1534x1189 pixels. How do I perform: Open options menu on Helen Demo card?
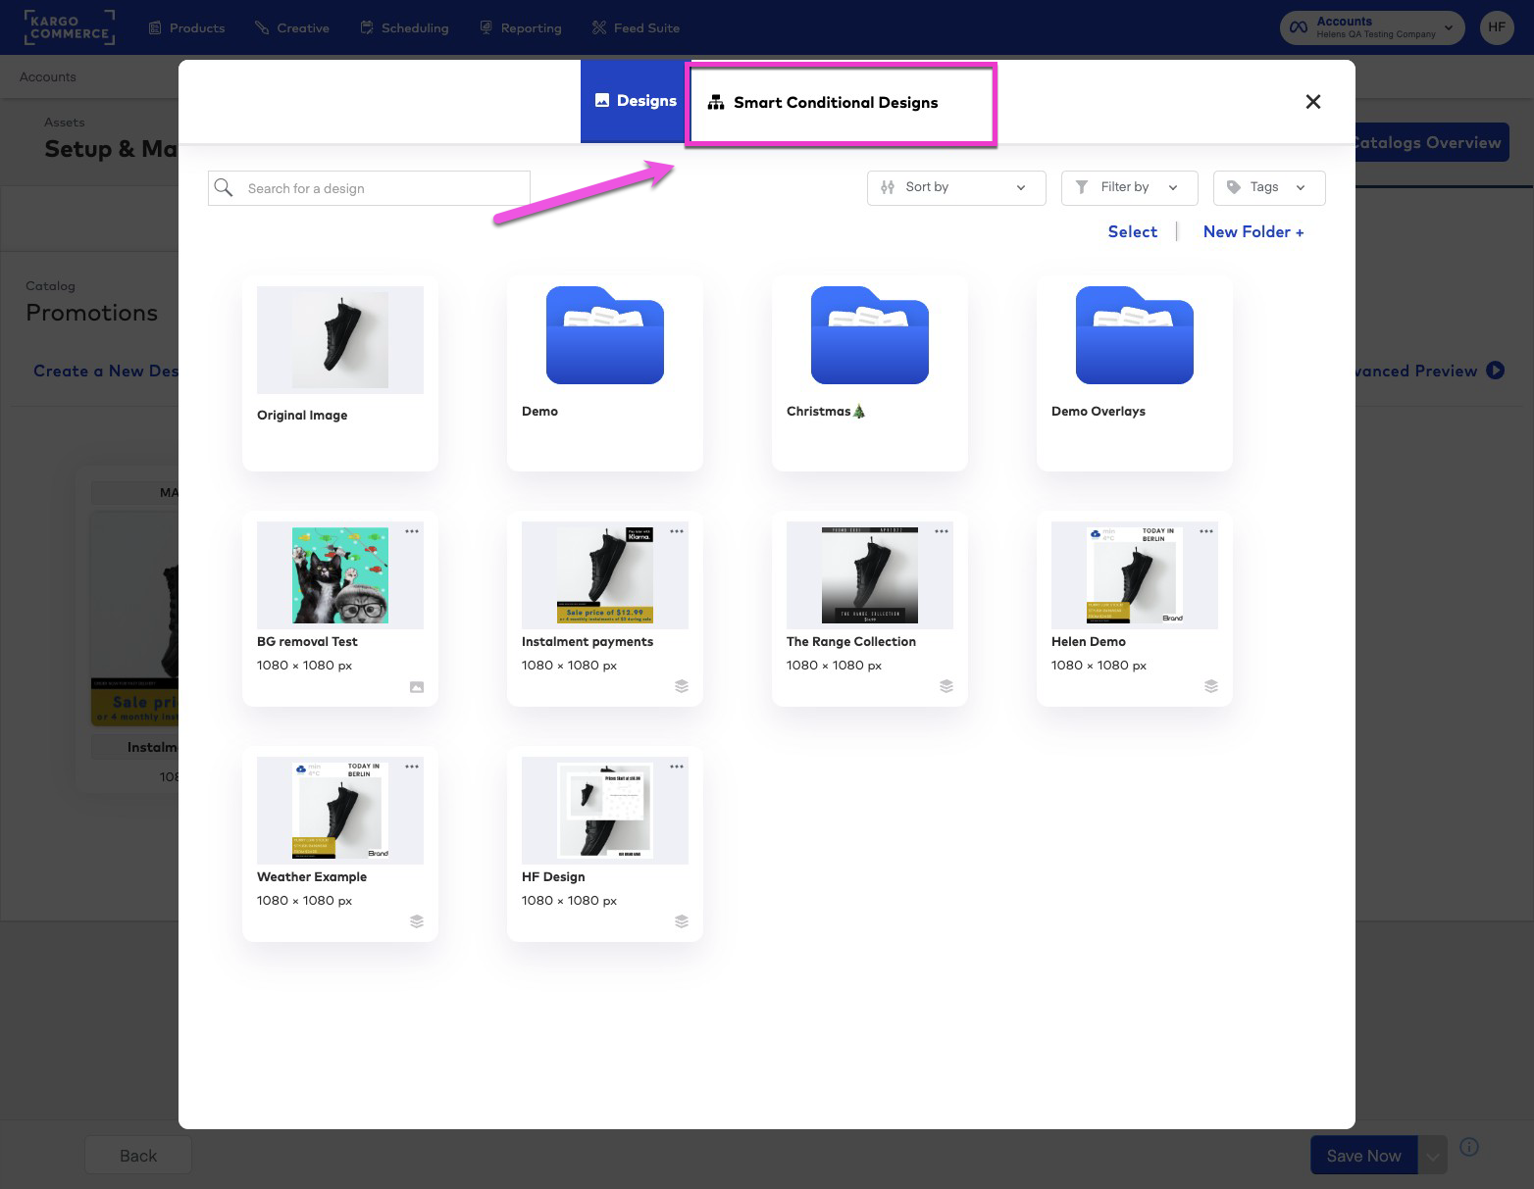click(1206, 531)
